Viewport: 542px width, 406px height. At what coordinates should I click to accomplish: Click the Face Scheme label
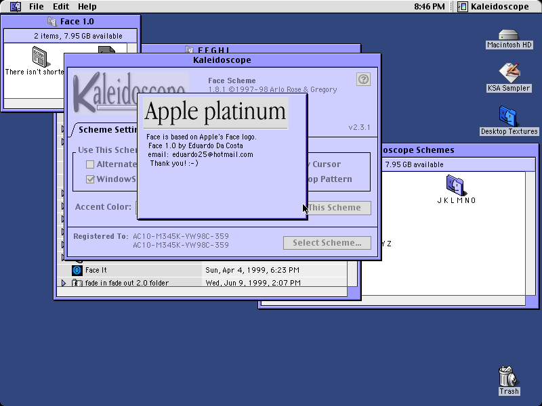coord(232,81)
